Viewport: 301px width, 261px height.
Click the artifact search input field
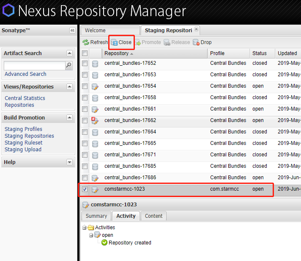tap(35, 66)
